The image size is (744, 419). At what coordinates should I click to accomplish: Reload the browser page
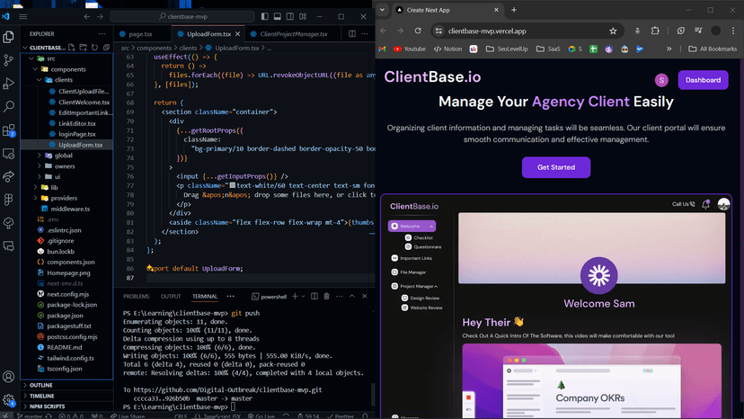[418, 31]
